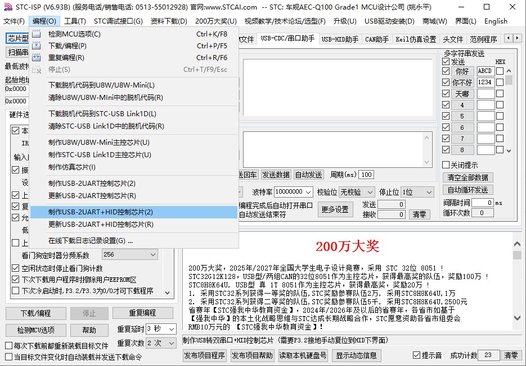Open the 校验位 dropdown
The image size is (526, 366).
[x=357, y=192]
